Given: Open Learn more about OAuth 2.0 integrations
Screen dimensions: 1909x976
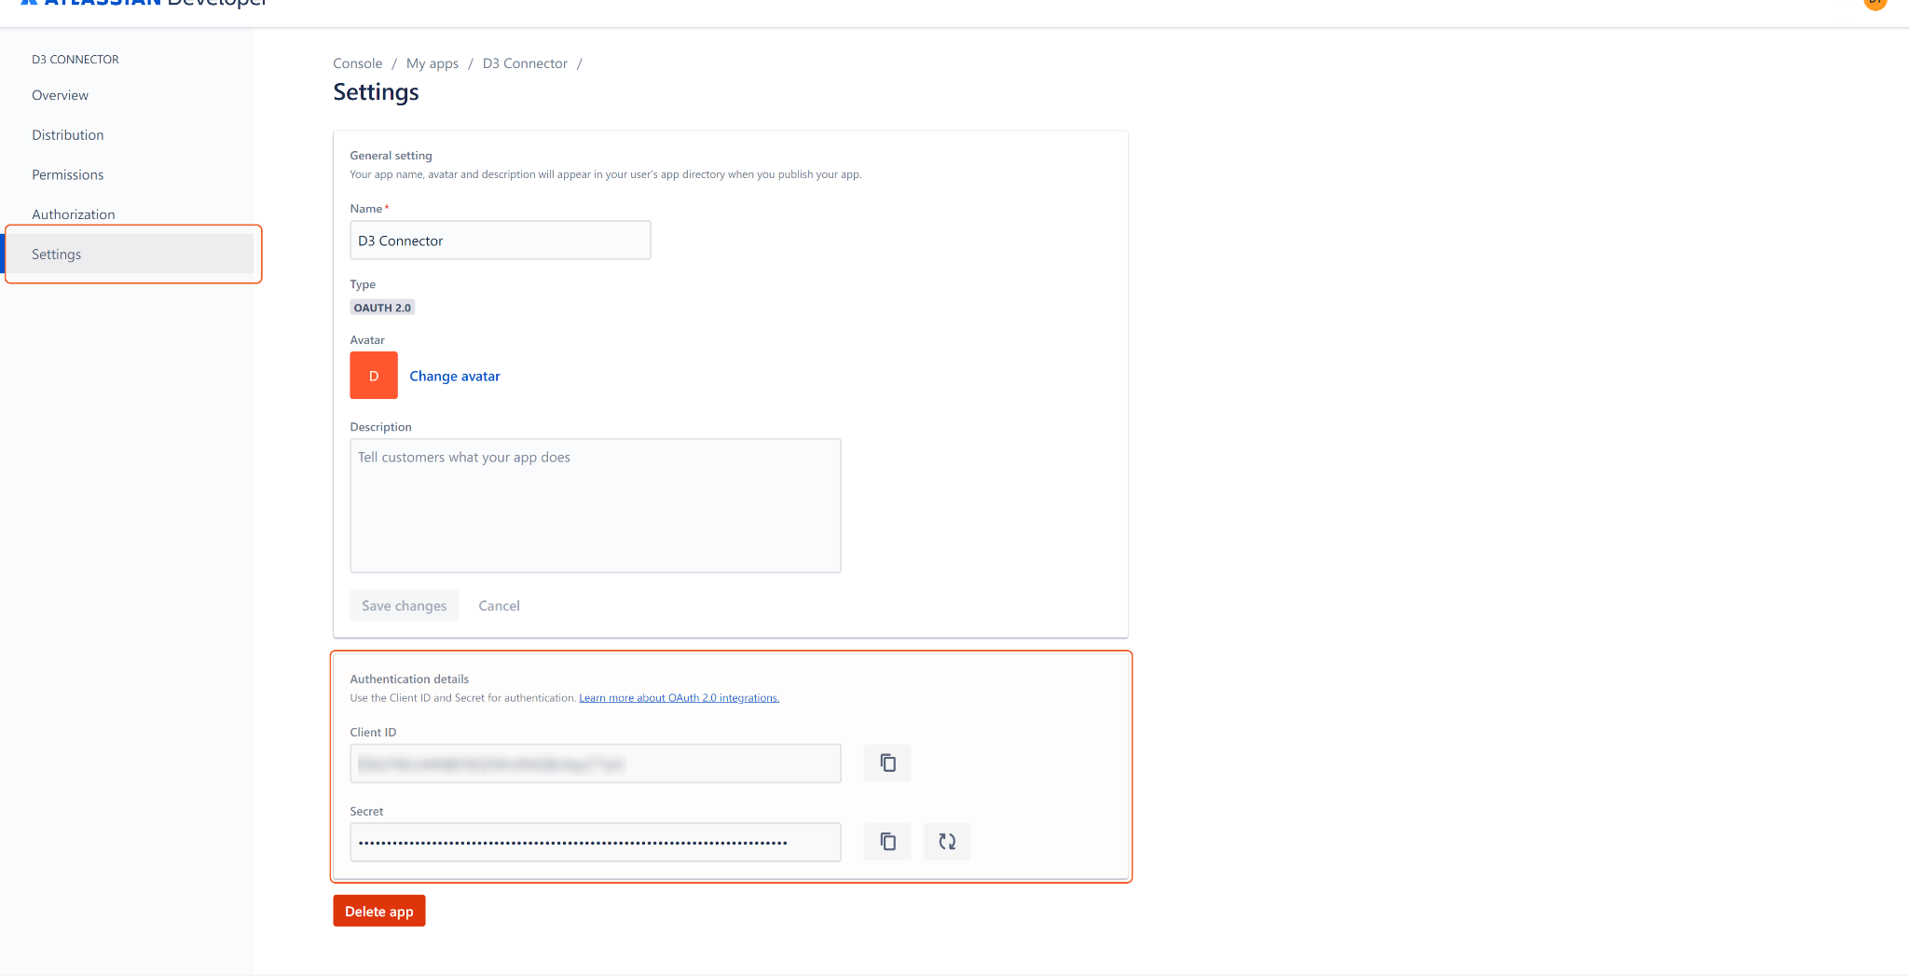Looking at the screenshot, I should pos(679,698).
